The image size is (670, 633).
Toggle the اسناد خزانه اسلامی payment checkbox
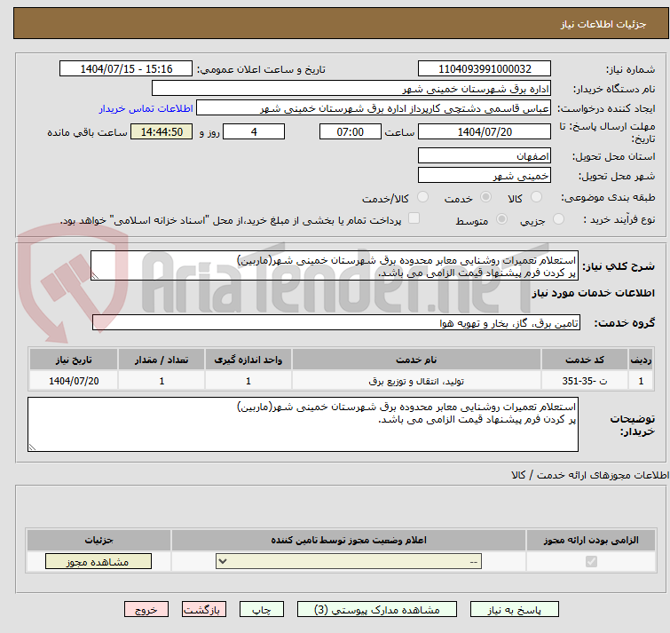tap(414, 218)
